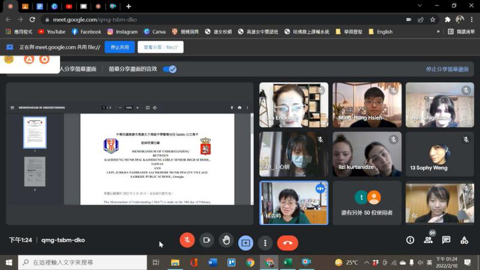Open the YouTube bookmark
480x270 pixels.
(x=52, y=32)
